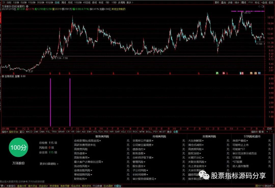Expand 交易所公开谴责 dropdown
This screenshot has width=275, height=188.
[143, 141]
